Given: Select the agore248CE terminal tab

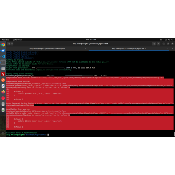Looking at the screenshot, I should [x=129, y=48].
